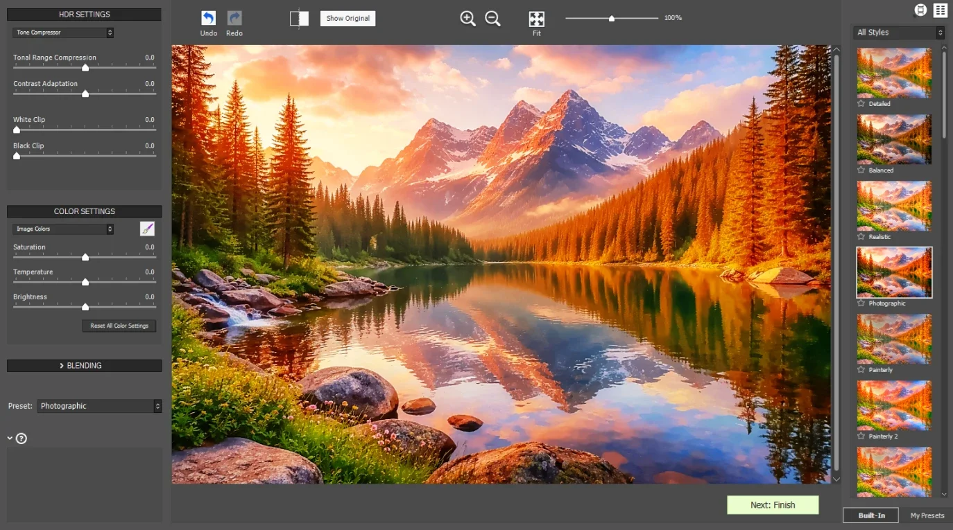The width and height of the screenshot is (953, 530).
Task: Favorite the Painterly 2 preset with its star
Action: click(861, 436)
